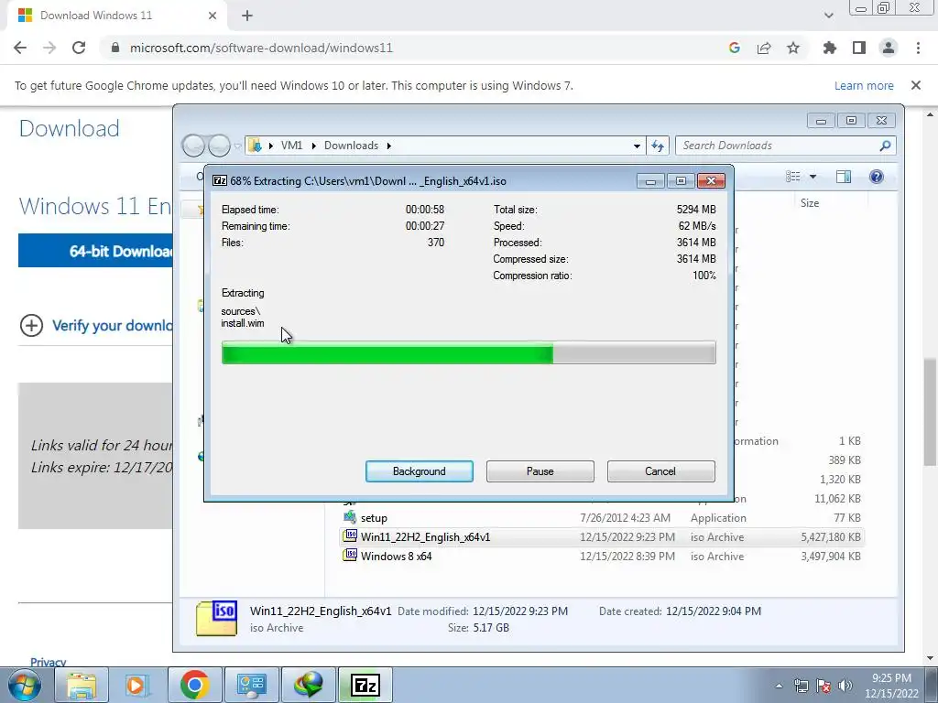Click Explorer back navigation button
The width and height of the screenshot is (938, 703).
[193, 146]
